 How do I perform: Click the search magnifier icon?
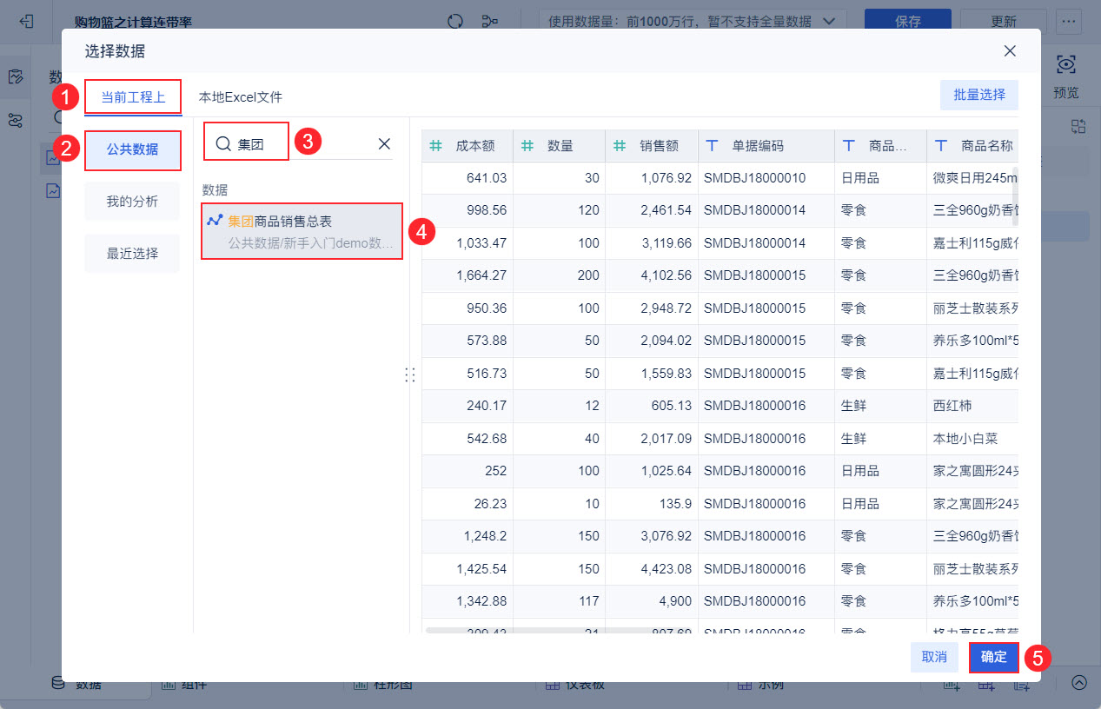(x=223, y=144)
